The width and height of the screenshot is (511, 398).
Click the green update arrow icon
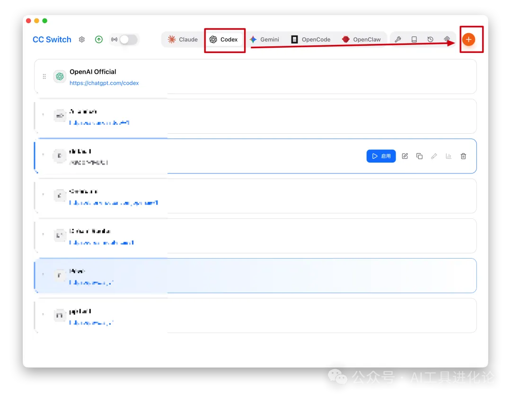99,39
